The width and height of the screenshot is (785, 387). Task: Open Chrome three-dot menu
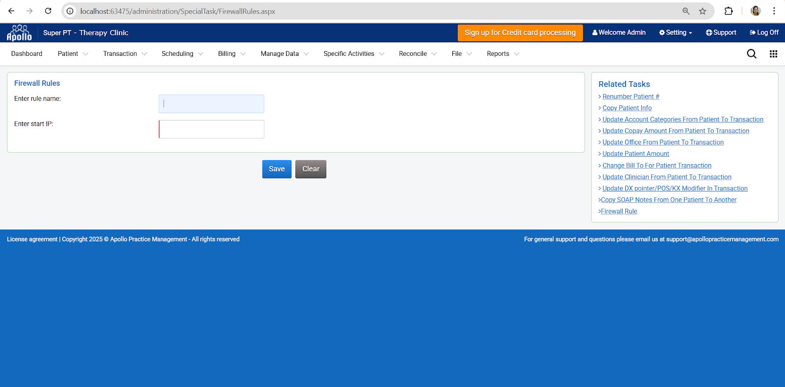tap(774, 11)
